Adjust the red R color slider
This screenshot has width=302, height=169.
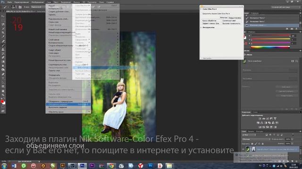coord(270,36)
